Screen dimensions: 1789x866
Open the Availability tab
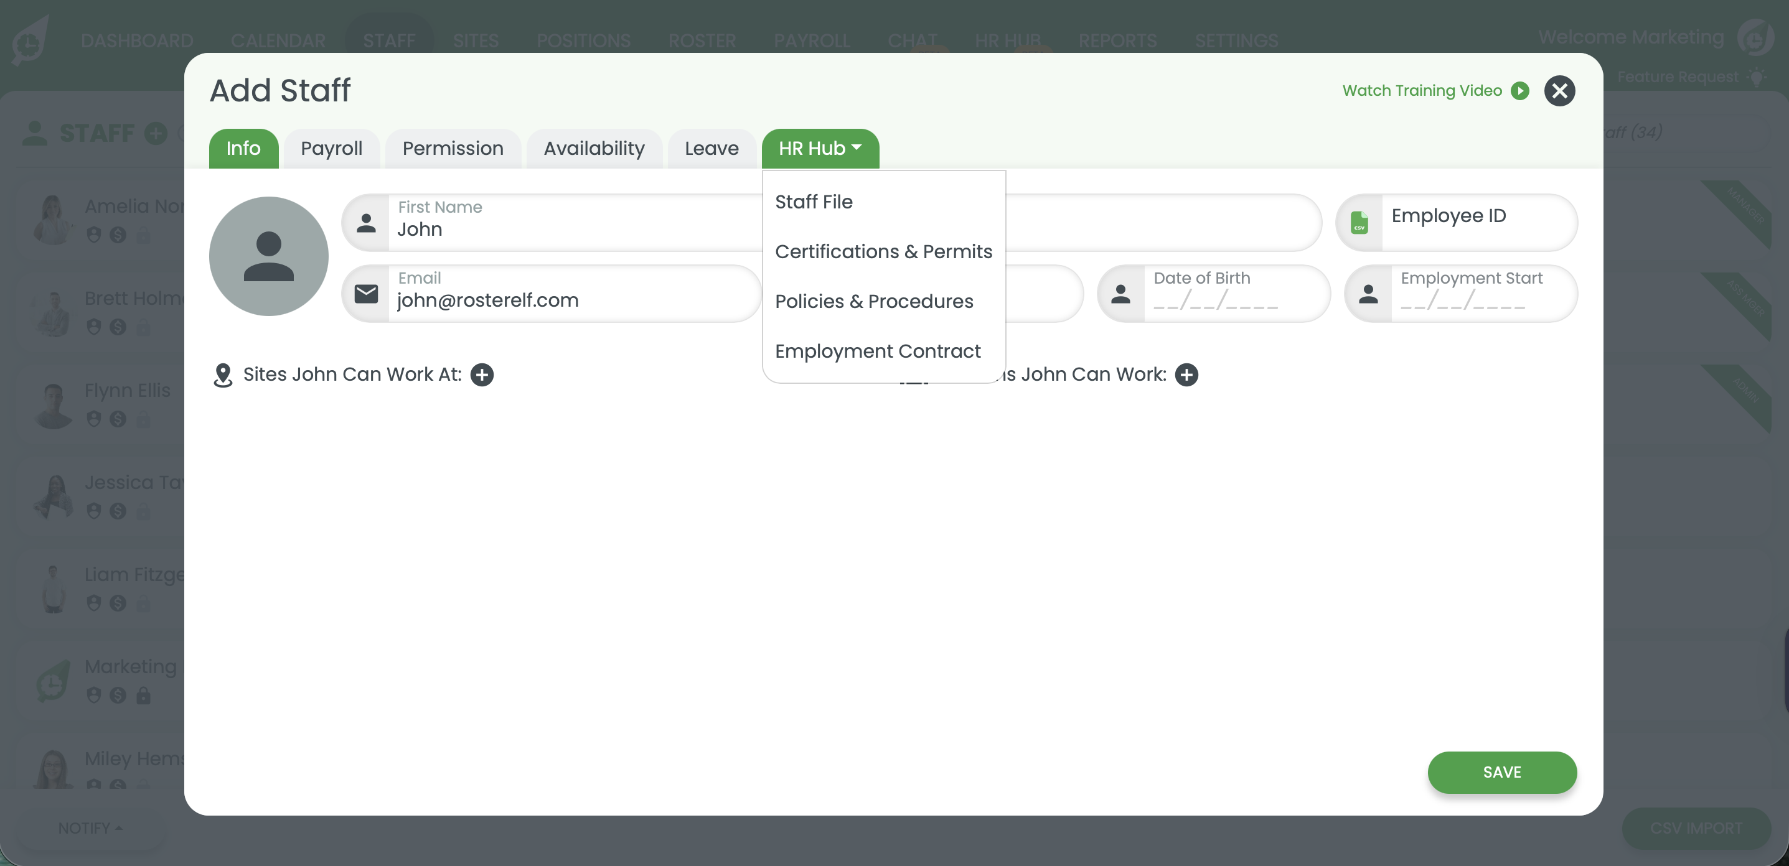tap(594, 148)
